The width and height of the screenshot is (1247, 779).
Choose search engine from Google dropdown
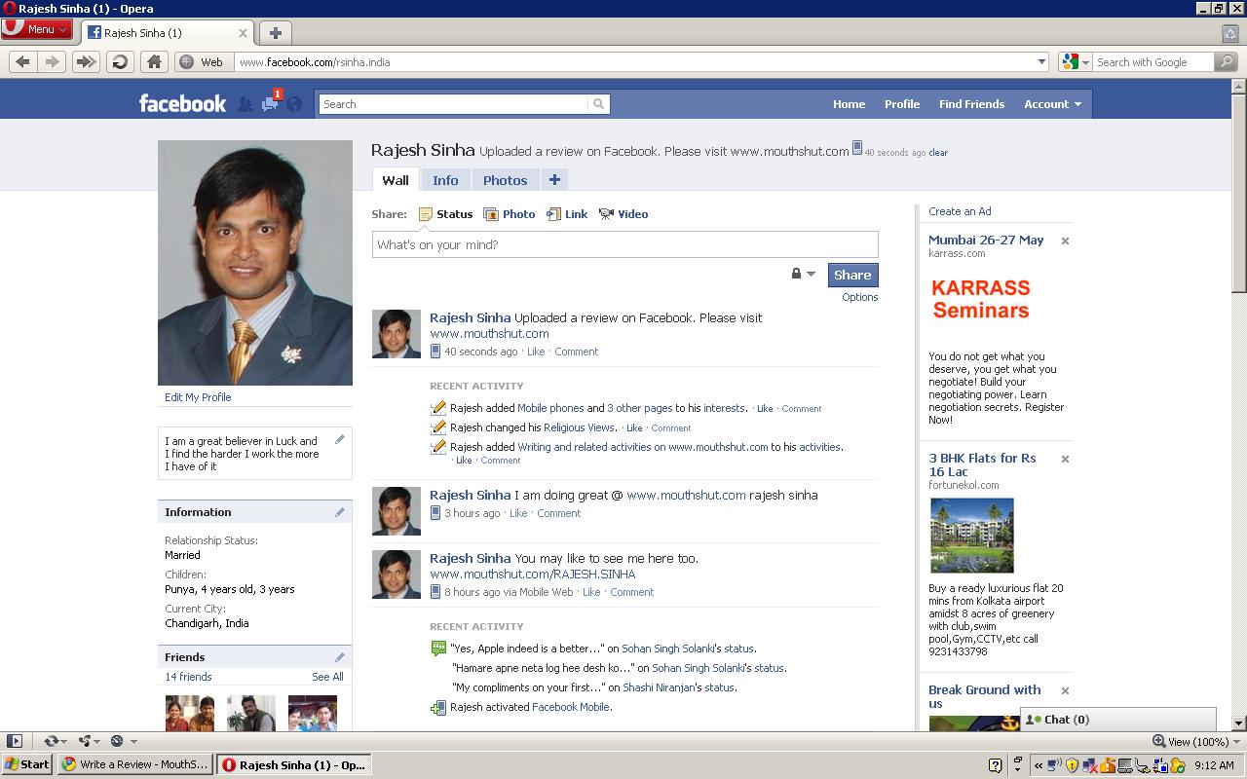pyautogui.click(x=1076, y=62)
